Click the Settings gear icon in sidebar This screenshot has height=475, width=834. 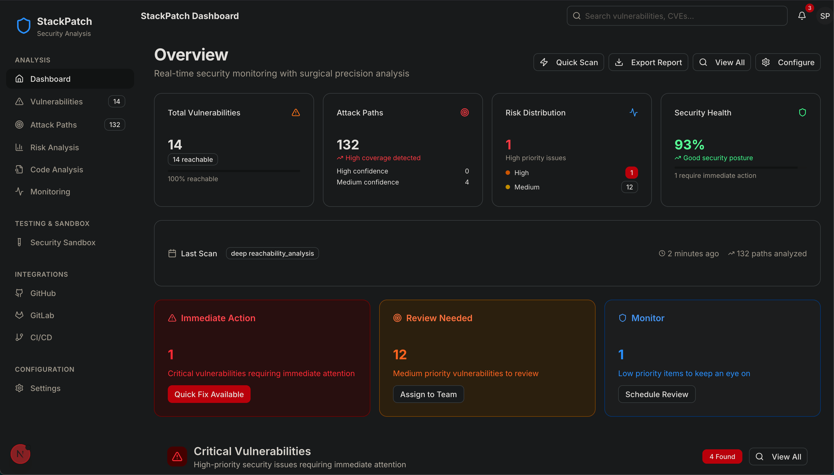pos(19,388)
